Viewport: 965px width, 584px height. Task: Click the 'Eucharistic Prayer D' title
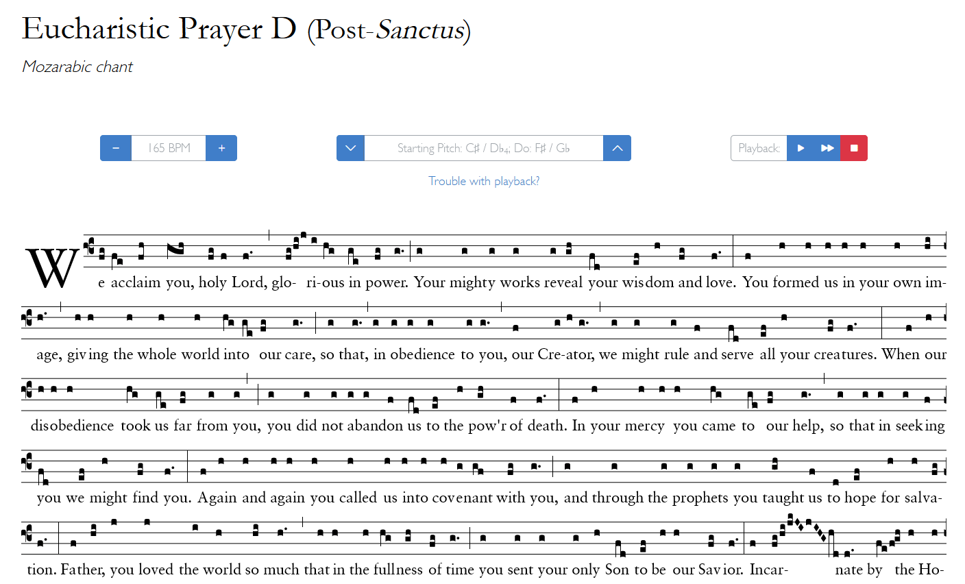(x=159, y=29)
